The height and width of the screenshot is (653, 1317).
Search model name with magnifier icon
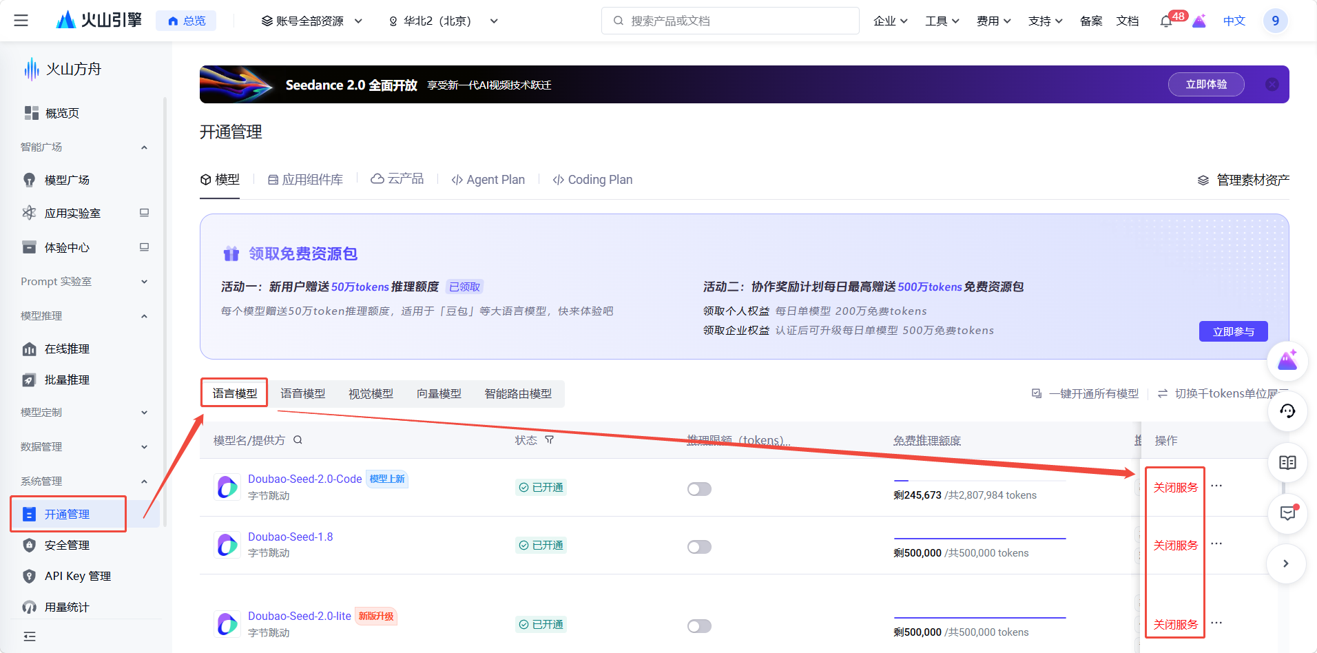coord(298,440)
